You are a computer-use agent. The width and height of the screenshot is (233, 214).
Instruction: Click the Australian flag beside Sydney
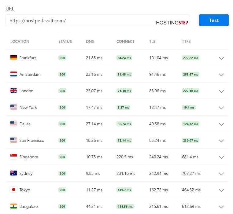coord(13,173)
